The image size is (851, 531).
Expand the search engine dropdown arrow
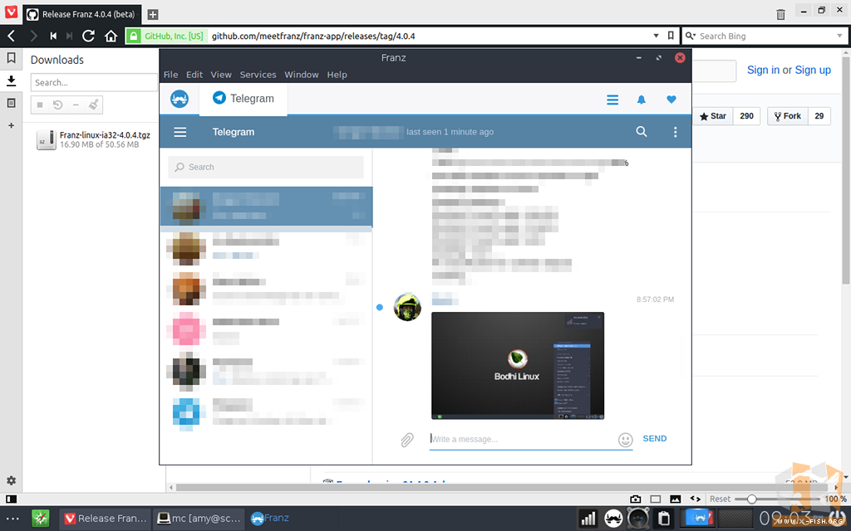(x=839, y=36)
